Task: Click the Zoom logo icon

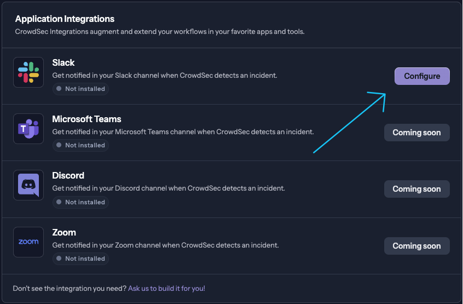Action: pyautogui.click(x=28, y=242)
